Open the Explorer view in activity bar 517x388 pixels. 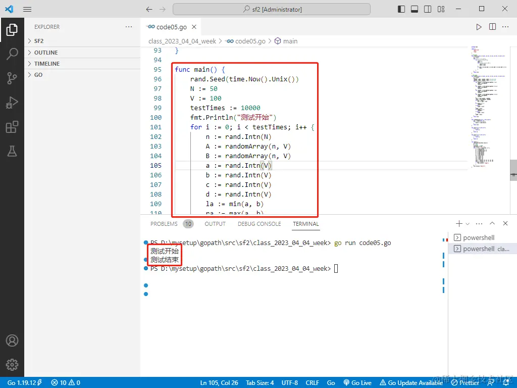coord(12,30)
